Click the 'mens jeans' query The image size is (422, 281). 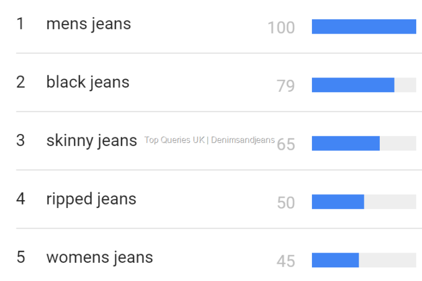coord(88,25)
